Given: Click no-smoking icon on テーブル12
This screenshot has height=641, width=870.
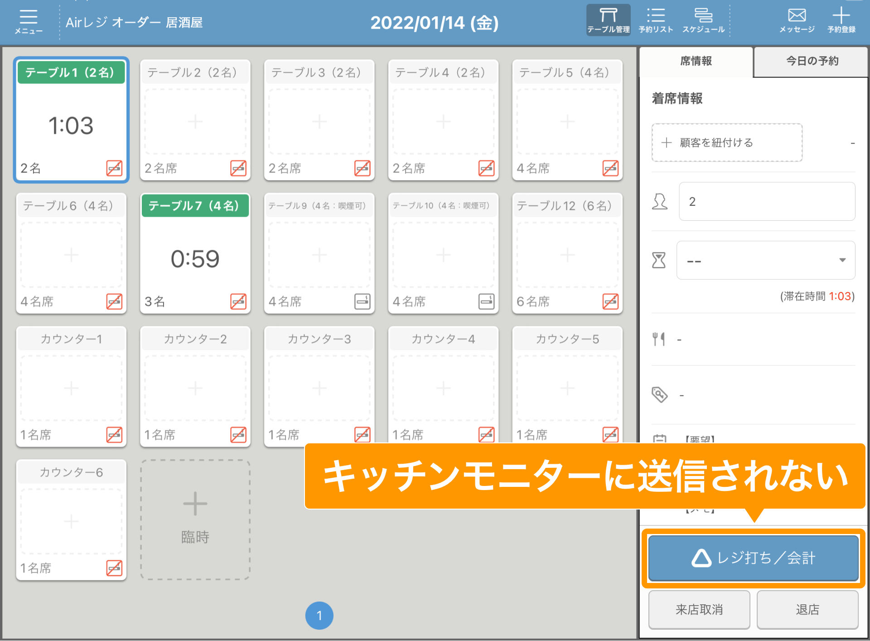Looking at the screenshot, I should [611, 301].
